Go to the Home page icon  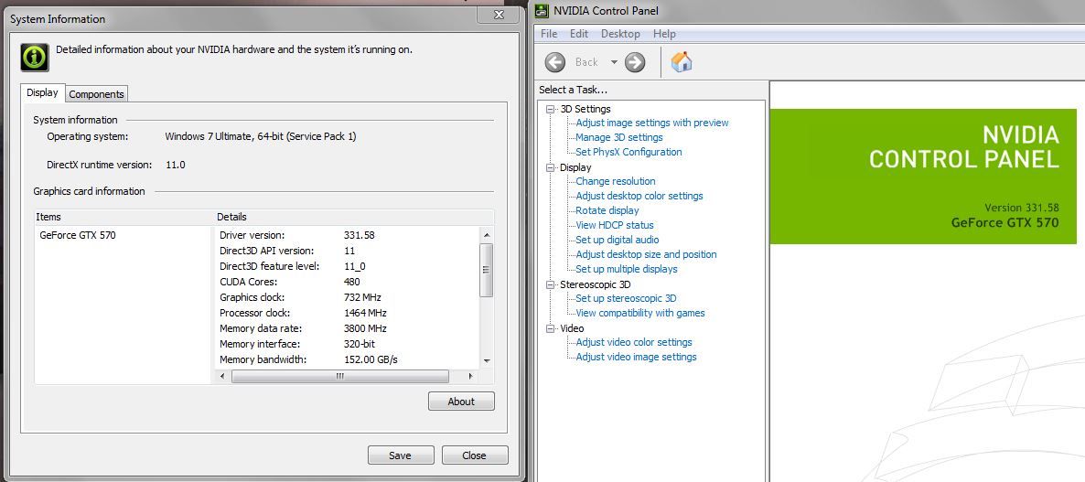(682, 62)
